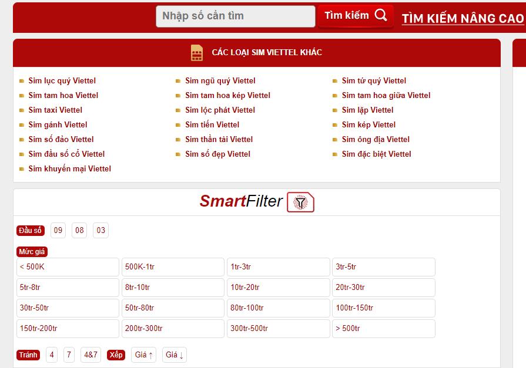Select the 08 prefix filter
This screenshot has width=526, height=368.
pos(79,230)
